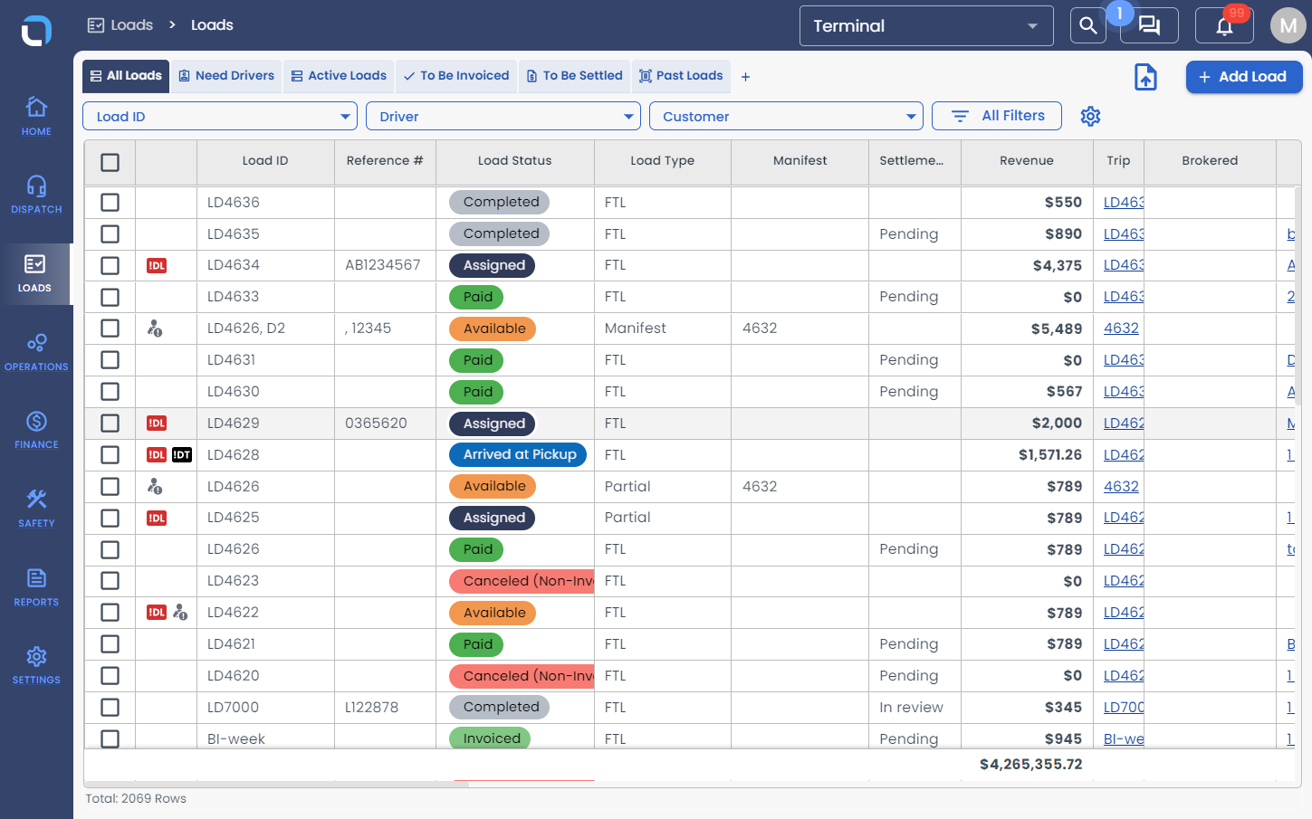This screenshot has height=819, width=1312.
Task: Expand the Customer filter dropdown
Action: click(x=786, y=116)
